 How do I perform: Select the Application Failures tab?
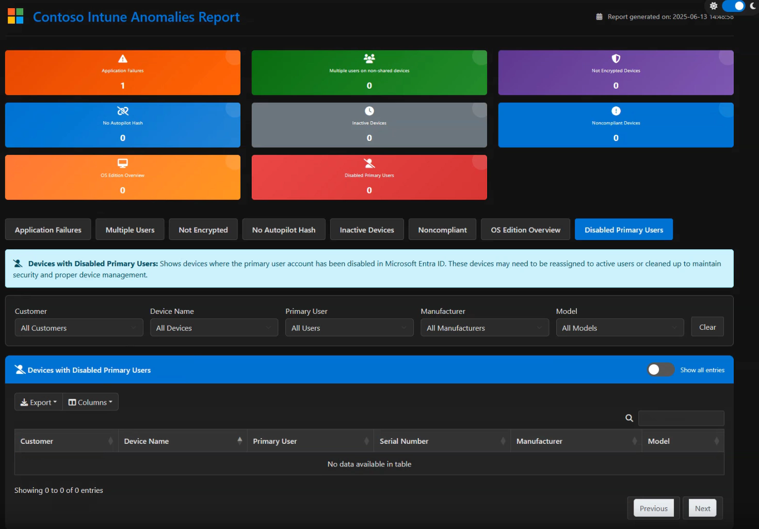(47, 229)
